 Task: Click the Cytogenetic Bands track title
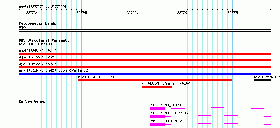point(37,23)
